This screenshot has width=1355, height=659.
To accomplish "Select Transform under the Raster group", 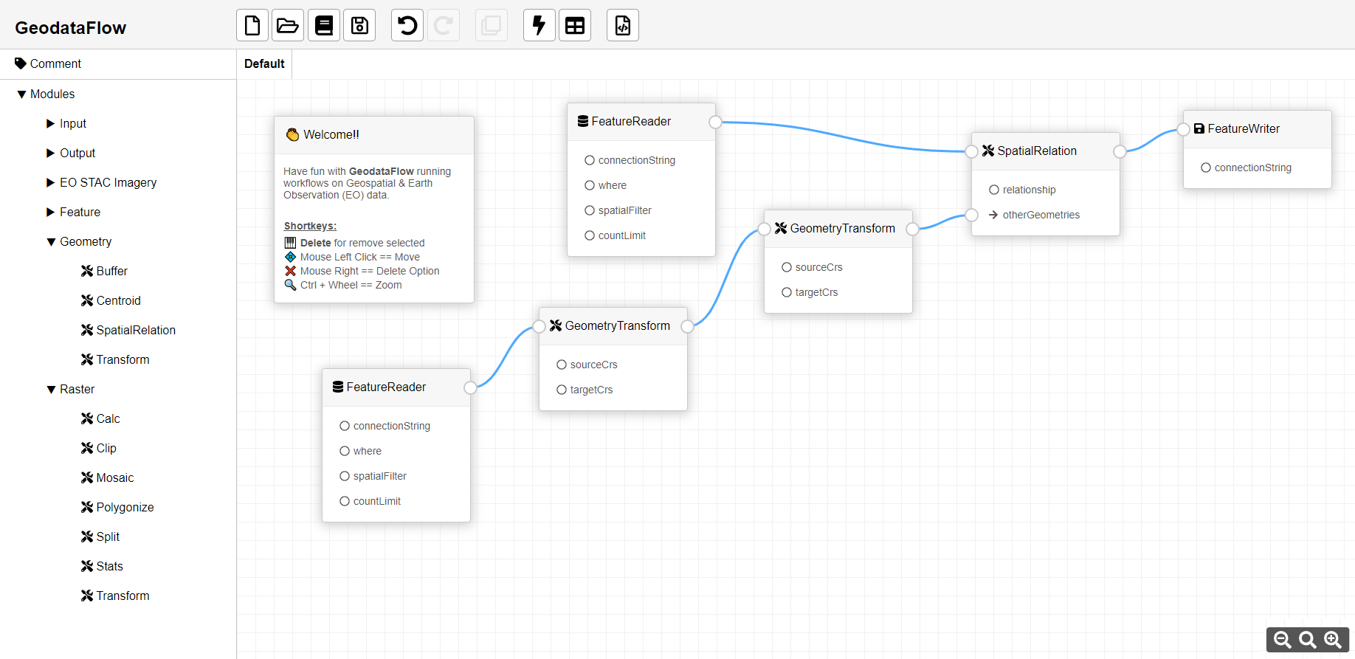I will tap(115, 596).
